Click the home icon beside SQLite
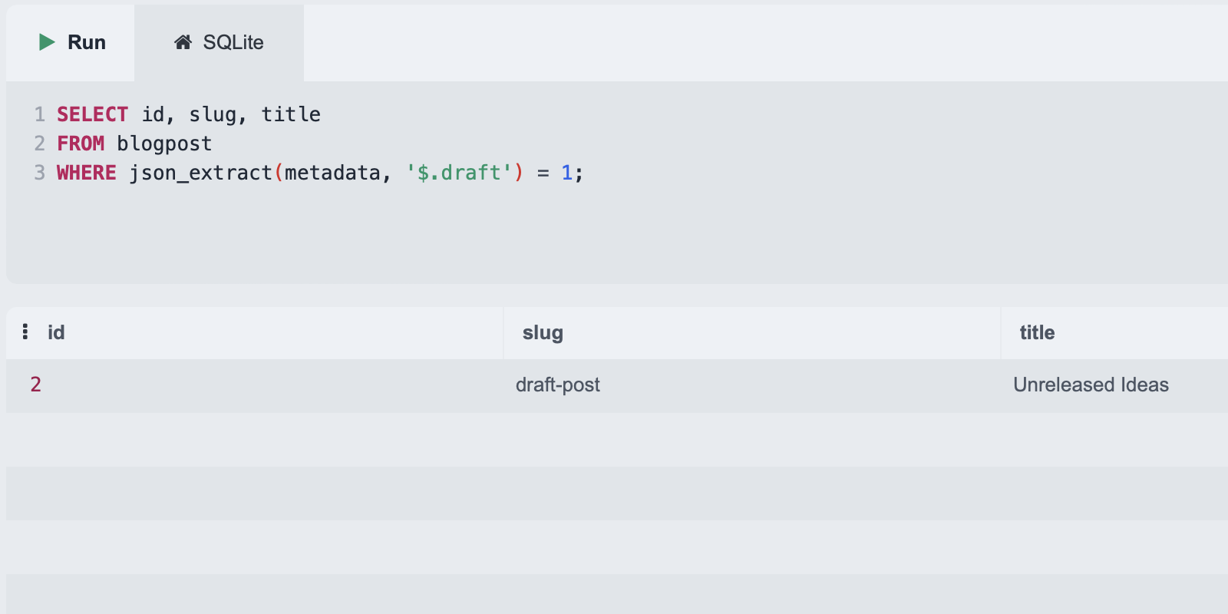This screenshot has width=1228, height=614. pos(183,42)
